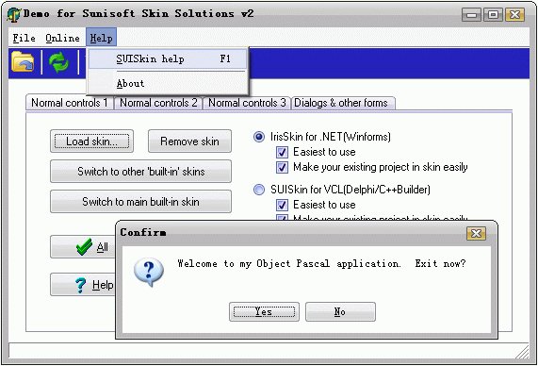Click the All button with checkmark
The height and width of the screenshot is (366, 538).
click(83, 247)
